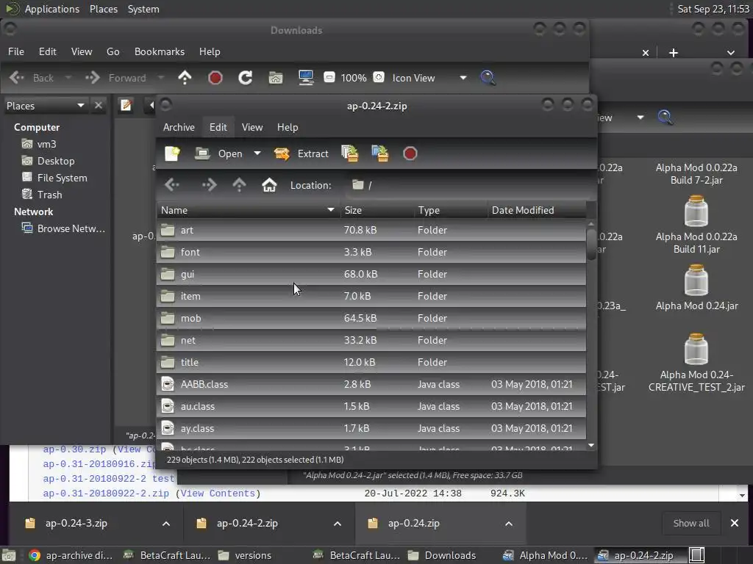Open the Places sidebar dropdown
The height and width of the screenshot is (564, 753).
[45, 106]
